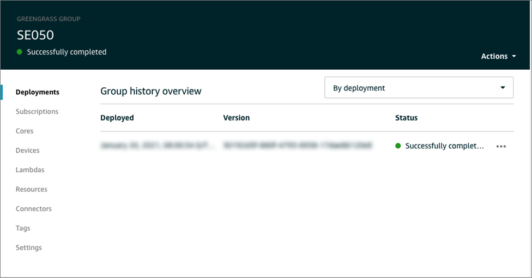Open the Subscriptions section
The height and width of the screenshot is (278, 532).
37,112
